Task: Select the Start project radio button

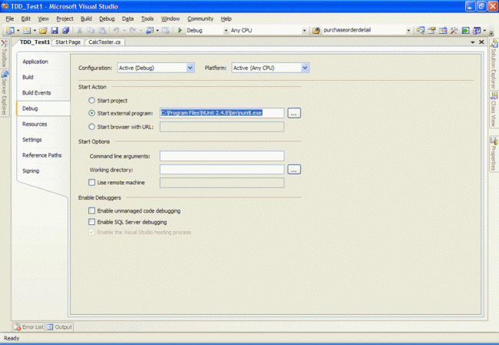Action: (91, 101)
